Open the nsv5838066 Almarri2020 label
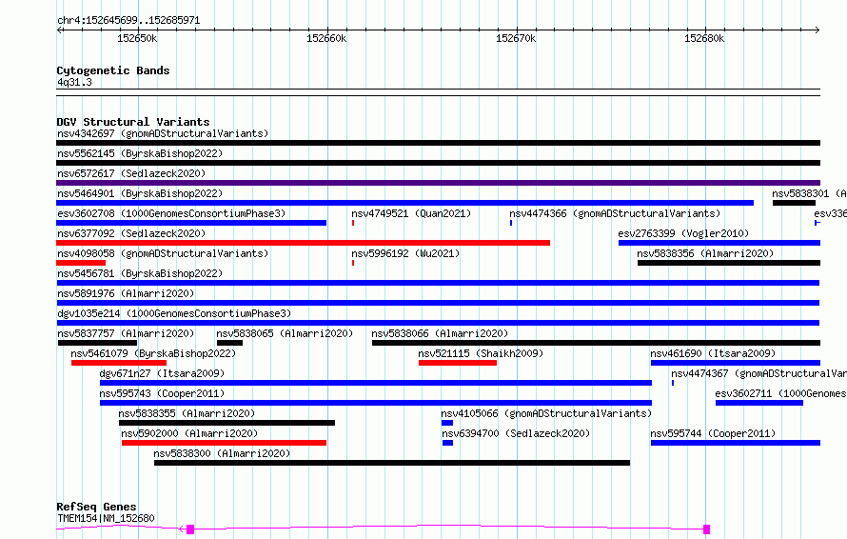The height and width of the screenshot is (539, 847). coord(440,333)
